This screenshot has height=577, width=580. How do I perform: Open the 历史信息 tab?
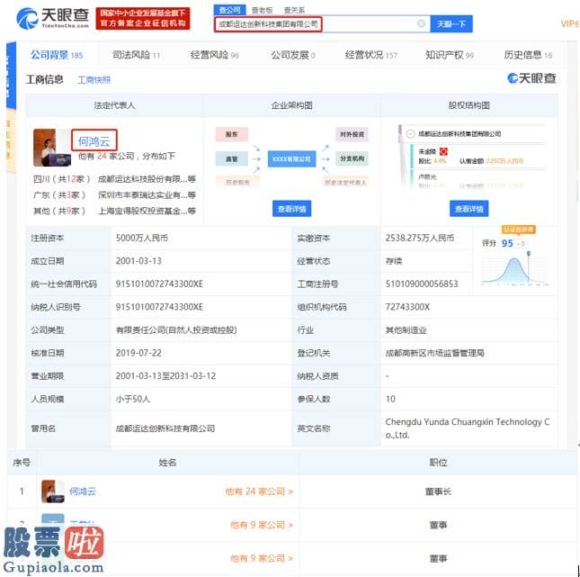click(528, 55)
